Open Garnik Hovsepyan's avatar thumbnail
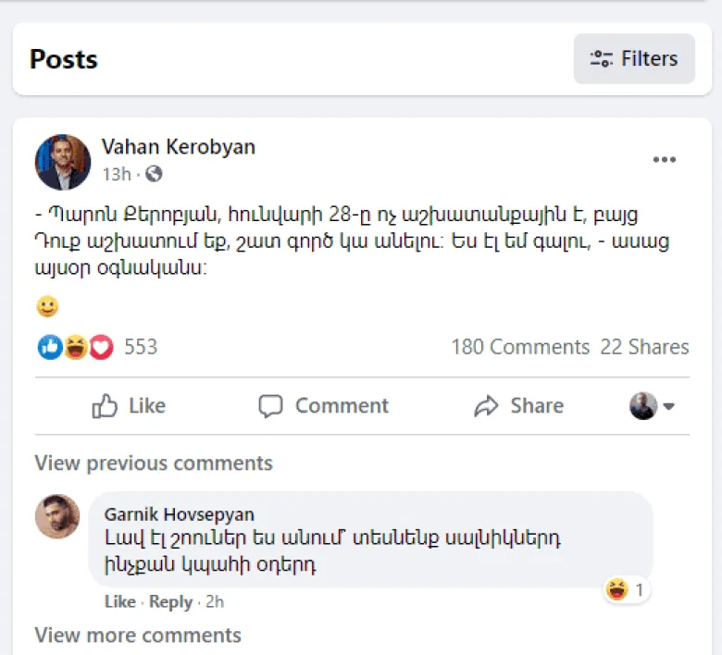This screenshot has height=655, width=722. pyautogui.click(x=57, y=516)
